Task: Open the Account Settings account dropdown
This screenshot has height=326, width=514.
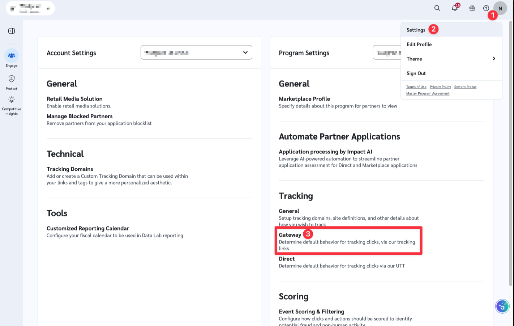Action: 196,52
